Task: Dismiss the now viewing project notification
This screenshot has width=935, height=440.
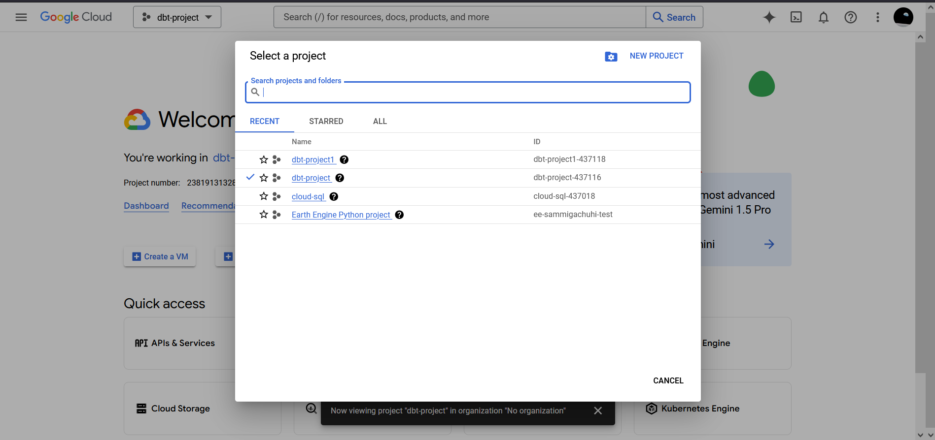Action: (x=598, y=410)
